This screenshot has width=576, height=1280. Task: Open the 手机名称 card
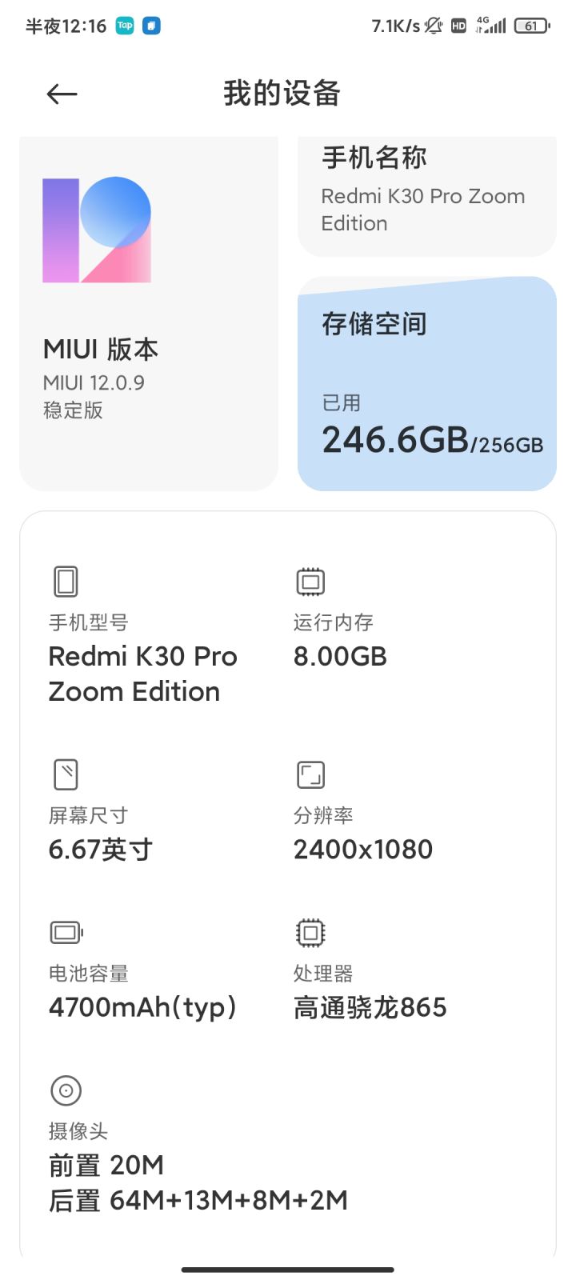click(x=427, y=196)
